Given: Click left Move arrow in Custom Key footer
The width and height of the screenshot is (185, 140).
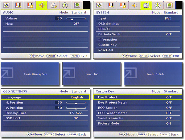Looking at the screenshot, I should point(121,134).
